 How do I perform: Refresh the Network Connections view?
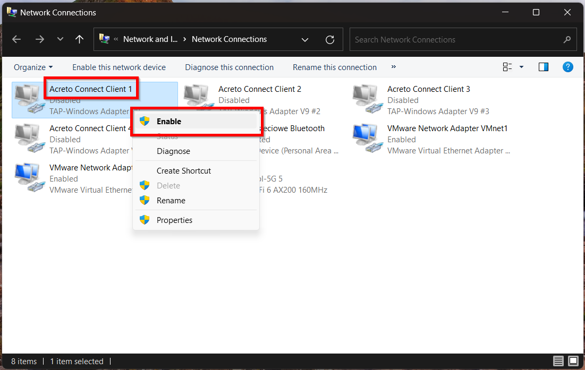coord(330,39)
